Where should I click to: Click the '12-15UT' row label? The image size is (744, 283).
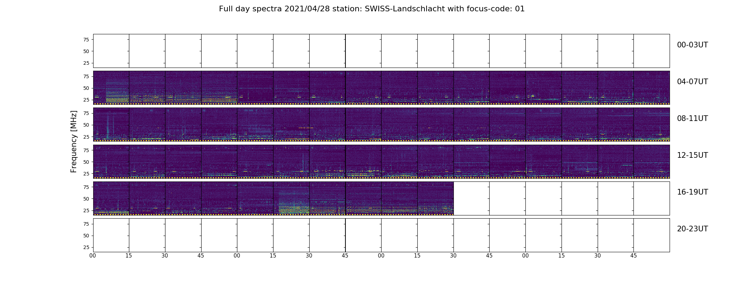pos(692,155)
